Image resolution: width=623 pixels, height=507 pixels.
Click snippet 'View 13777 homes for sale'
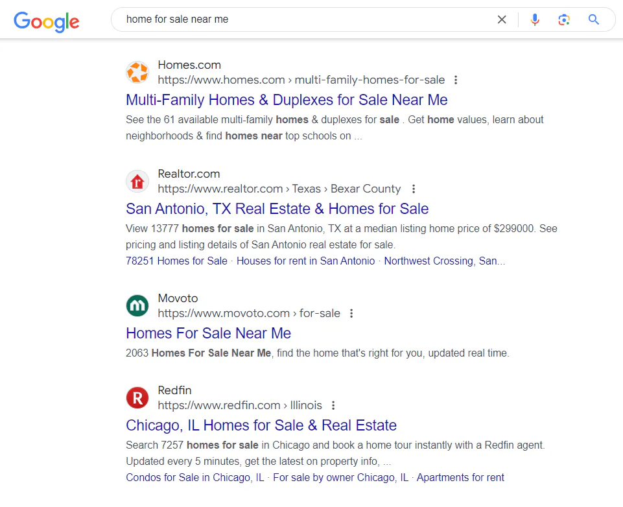pyautogui.click(x=341, y=237)
